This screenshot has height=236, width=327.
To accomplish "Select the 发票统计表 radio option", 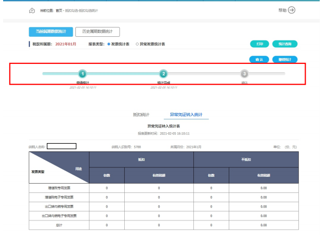I will coord(109,44).
